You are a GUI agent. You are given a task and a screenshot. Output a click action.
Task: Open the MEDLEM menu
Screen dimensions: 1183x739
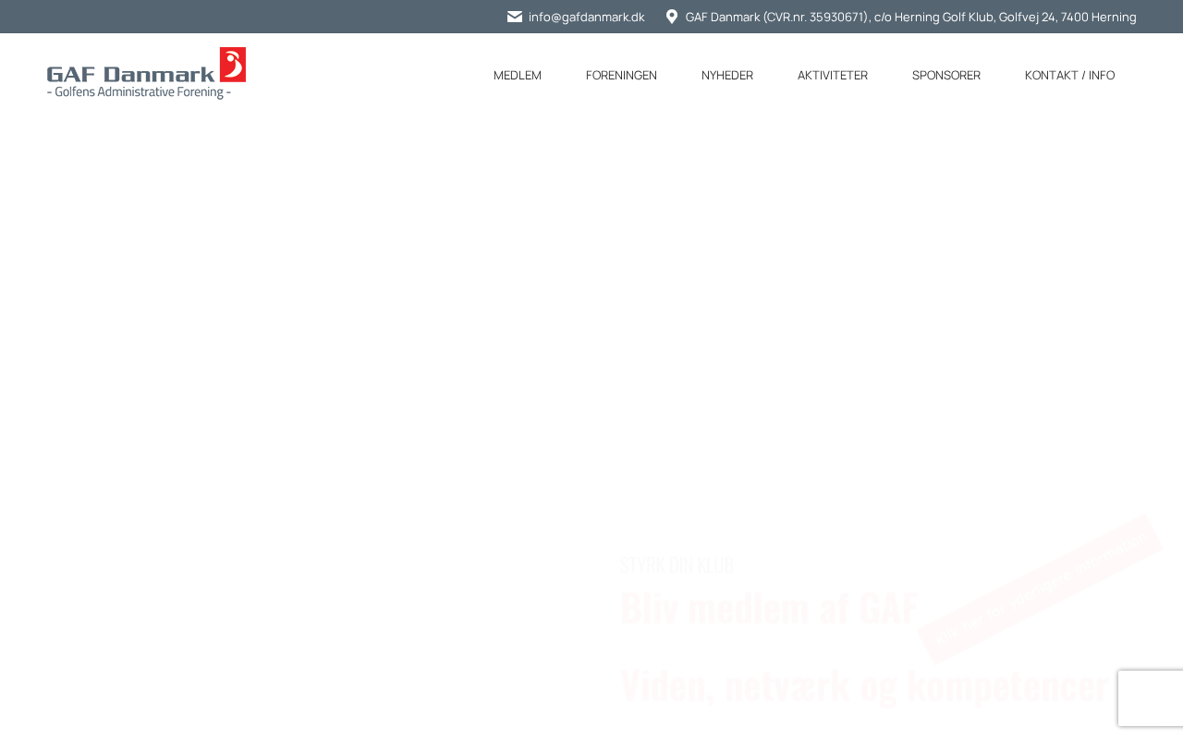pyautogui.click(x=518, y=75)
